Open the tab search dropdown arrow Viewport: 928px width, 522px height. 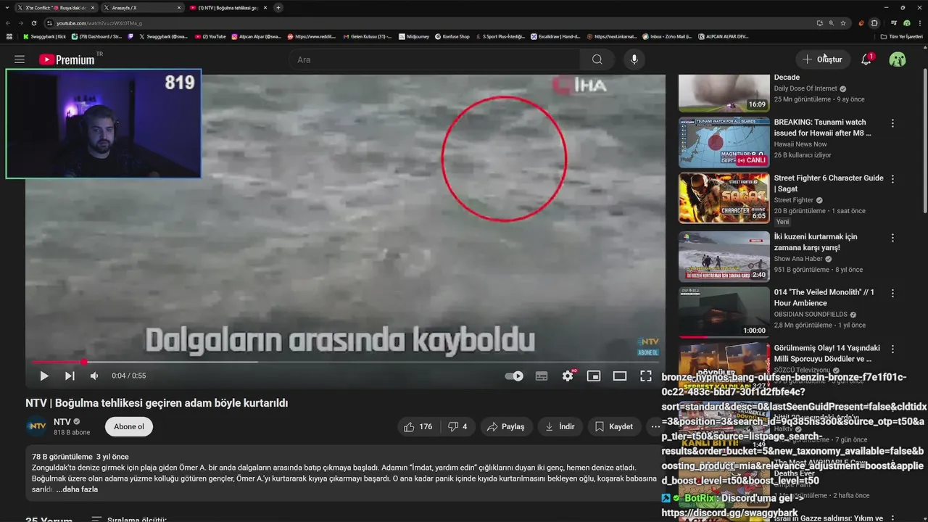7,7
